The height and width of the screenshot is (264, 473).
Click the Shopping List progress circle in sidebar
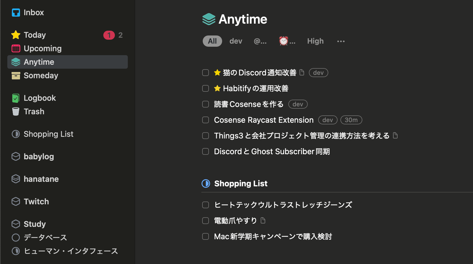(x=16, y=134)
